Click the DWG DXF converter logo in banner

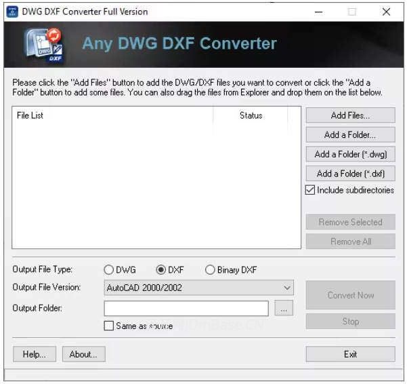pos(43,45)
